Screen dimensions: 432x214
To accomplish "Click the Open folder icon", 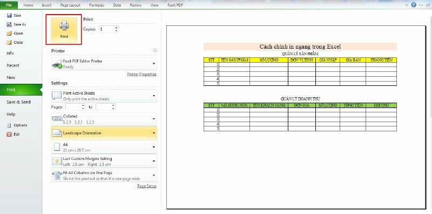I will click(x=9, y=34).
